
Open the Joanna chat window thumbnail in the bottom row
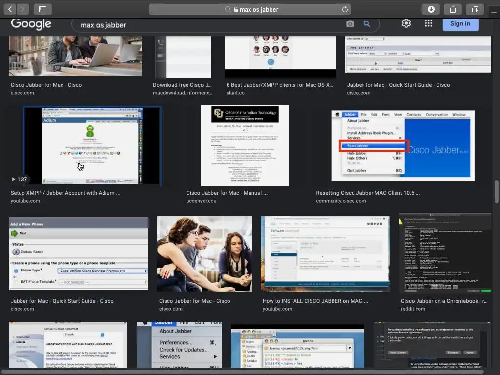[297, 346]
